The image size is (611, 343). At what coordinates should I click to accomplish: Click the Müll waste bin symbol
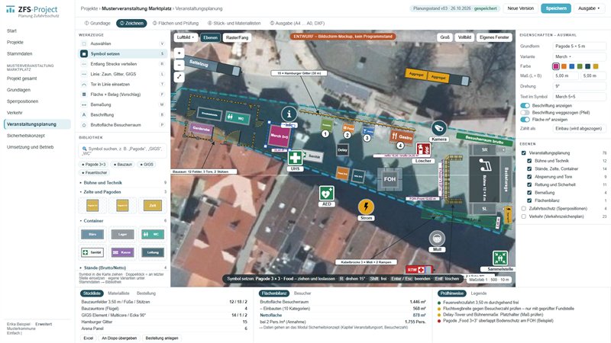pos(437,239)
